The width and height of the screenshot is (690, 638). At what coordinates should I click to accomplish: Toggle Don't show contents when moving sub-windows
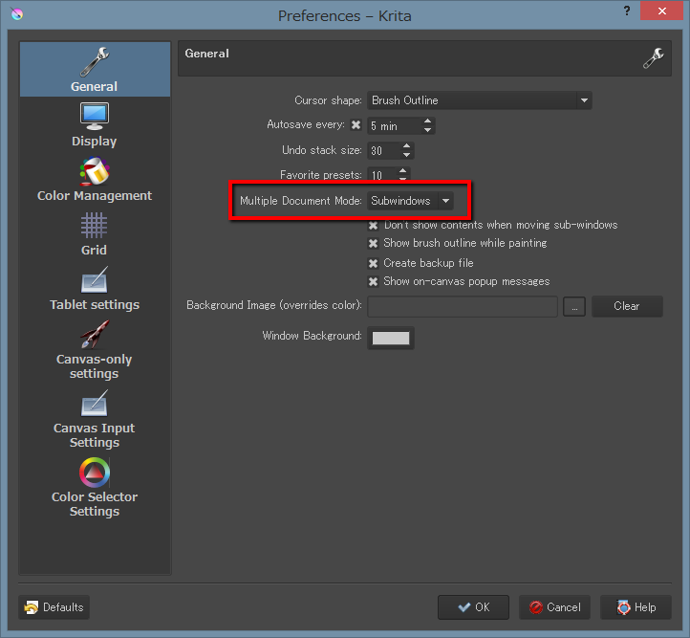tap(373, 226)
